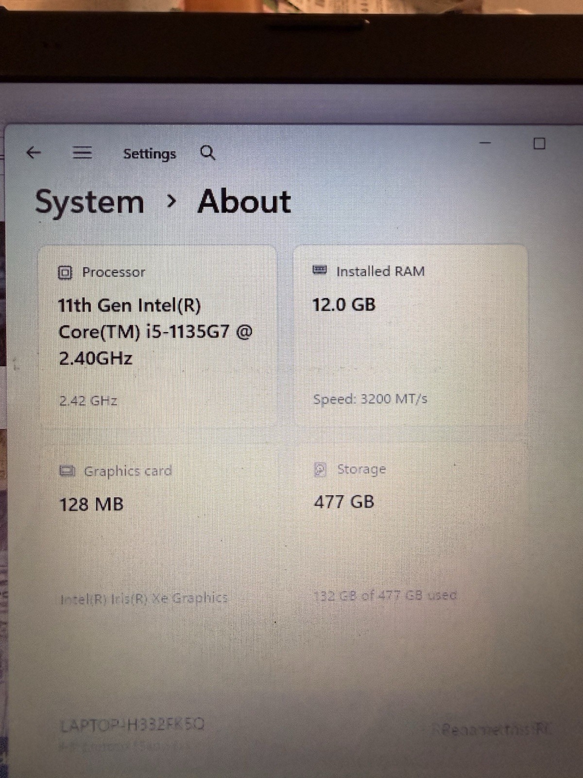583x778 pixels.
Task: Click the Graphics card label
Action: point(128,471)
